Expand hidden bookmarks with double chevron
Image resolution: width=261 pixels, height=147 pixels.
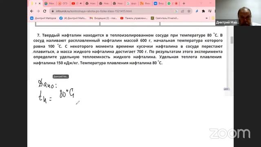tap(207, 18)
